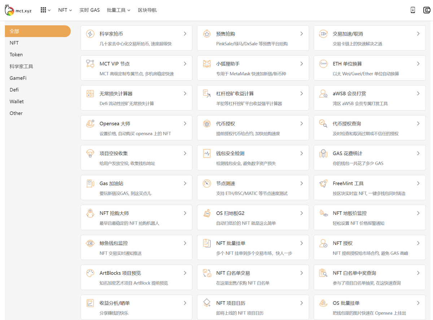This screenshot has width=433, height=320.
Task: Click the mobile download icon in header
Action: point(413,10)
